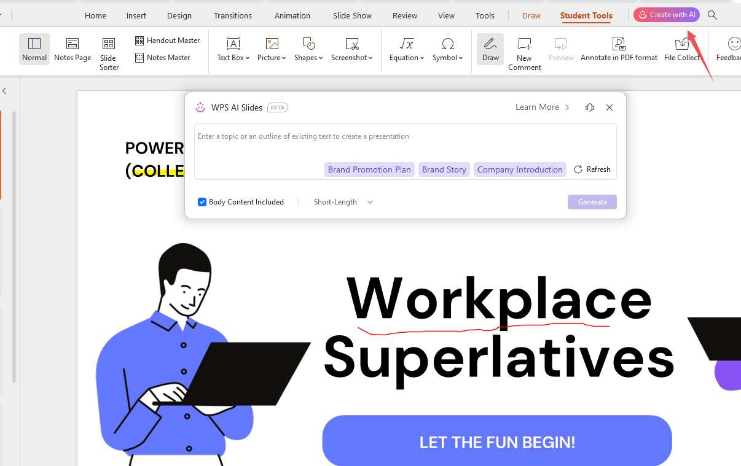Expand the Text Box dropdown arrow

coord(248,58)
